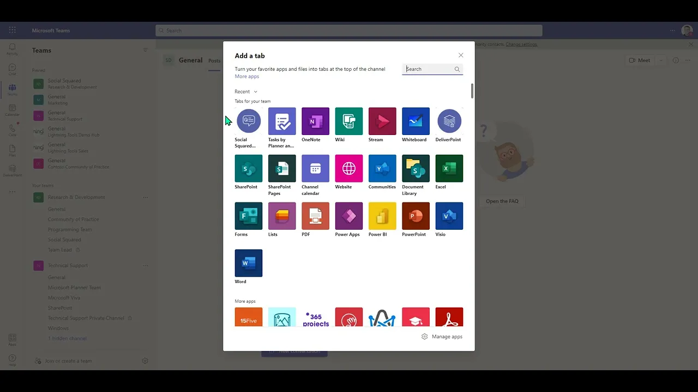The image size is (698, 392).
Task: Select the Document Library app
Action: [x=416, y=168]
